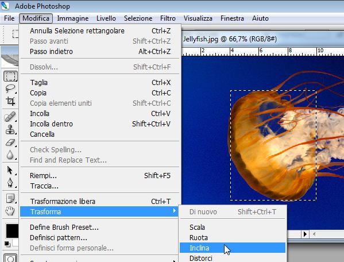This screenshot has height=262, width=344.
Task: Choose Annulla Selezione rettangolare
Action: pos(100,30)
